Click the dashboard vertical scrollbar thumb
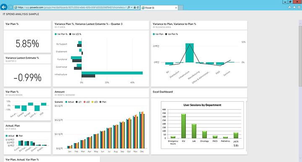The image size is (302, 162). coord(300,57)
